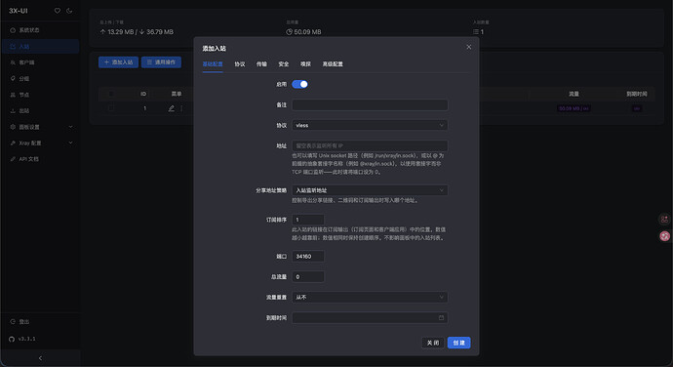Image resolution: width=673 pixels, height=367 pixels.
Task: Open the 系统状态 sidebar item
Action: pyautogui.click(x=40, y=30)
